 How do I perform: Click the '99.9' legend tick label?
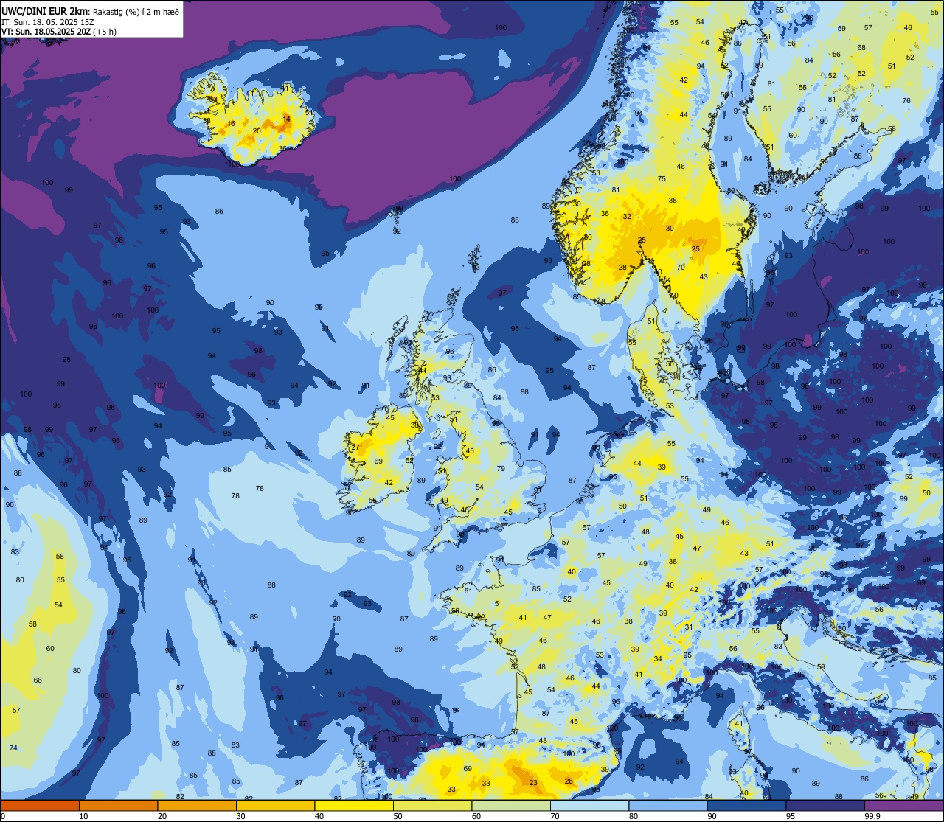click(873, 816)
